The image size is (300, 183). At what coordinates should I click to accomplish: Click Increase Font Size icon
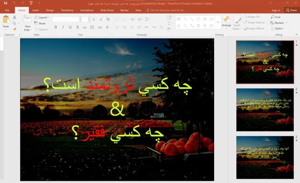click(x=94, y=19)
